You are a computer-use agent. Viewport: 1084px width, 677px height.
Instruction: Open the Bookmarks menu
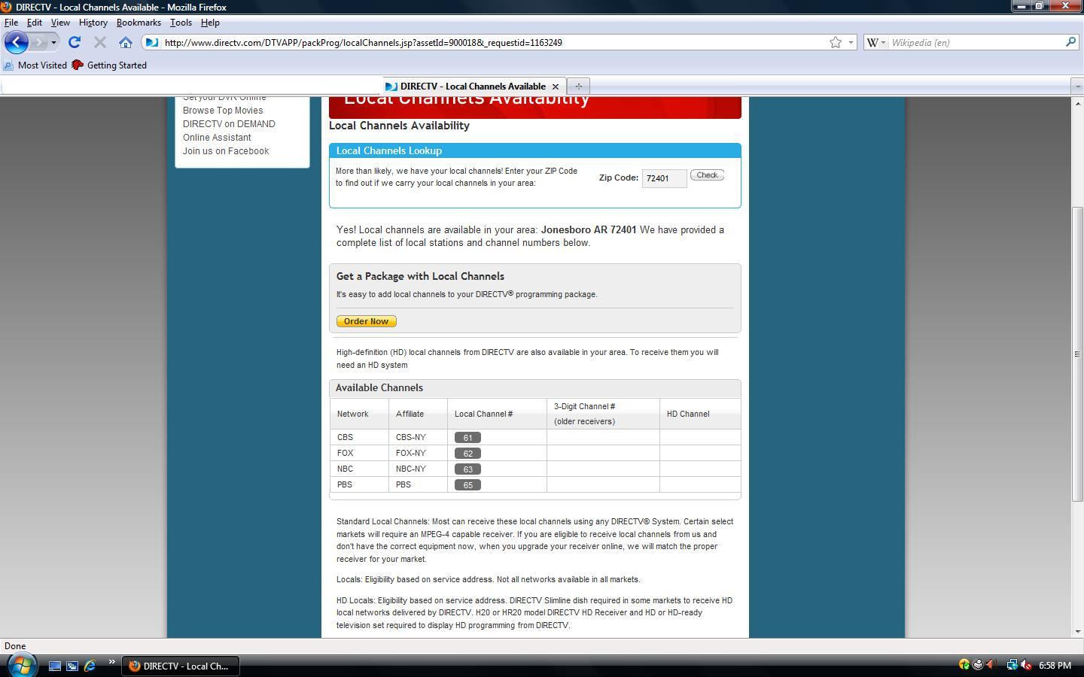coord(139,23)
